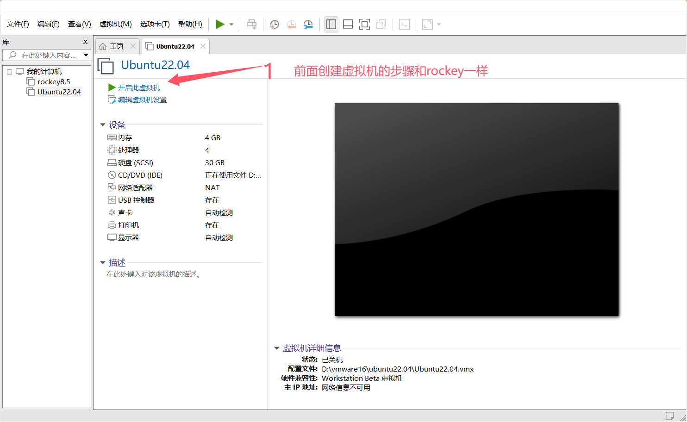687x422 pixels.
Task: Enter full screen mode from toolbar
Action: pyautogui.click(x=364, y=25)
